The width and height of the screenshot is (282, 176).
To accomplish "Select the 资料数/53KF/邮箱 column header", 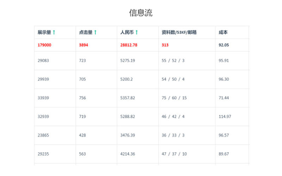I will 179,32.
